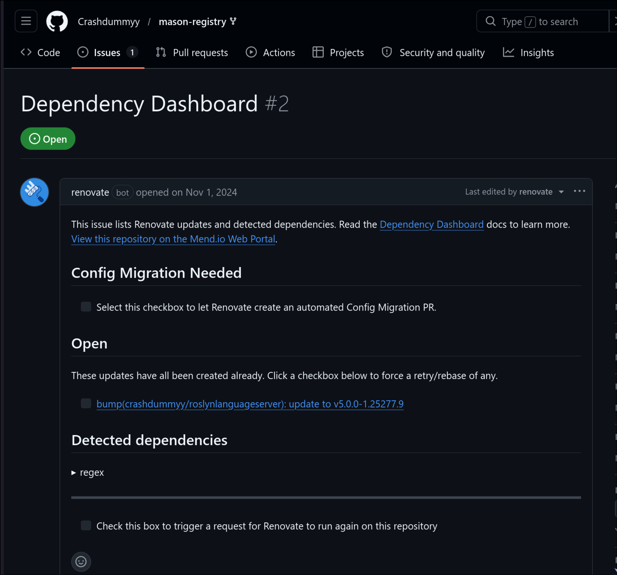Switch to the Code tab

tap(40, 53)
